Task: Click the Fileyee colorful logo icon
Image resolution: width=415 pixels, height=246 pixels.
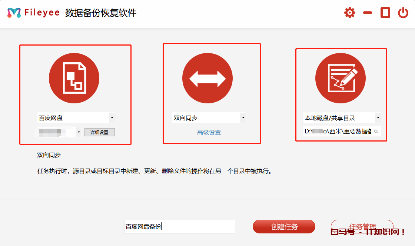Action: (x=14, y=13)
